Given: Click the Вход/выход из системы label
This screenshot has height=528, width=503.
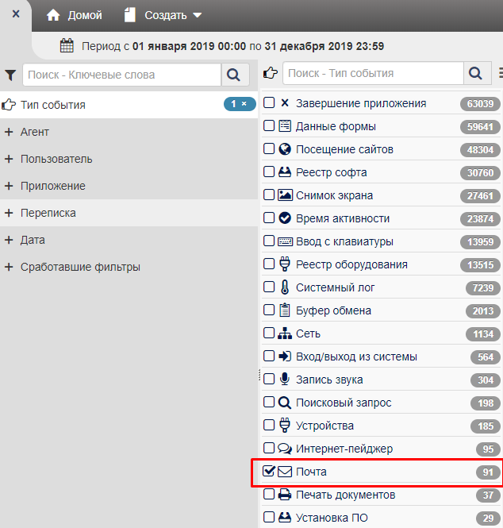Looking at the screenshot, I should click(x=356, y=356).
